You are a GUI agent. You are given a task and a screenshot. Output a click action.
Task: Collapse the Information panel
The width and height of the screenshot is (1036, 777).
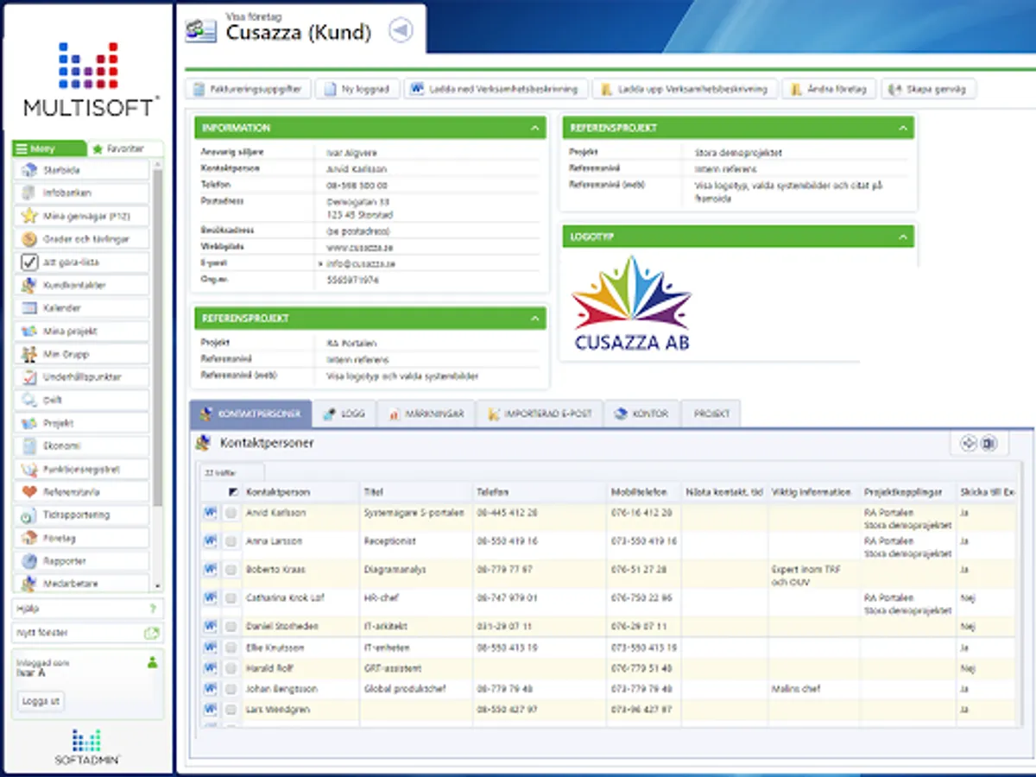point(534,128)
